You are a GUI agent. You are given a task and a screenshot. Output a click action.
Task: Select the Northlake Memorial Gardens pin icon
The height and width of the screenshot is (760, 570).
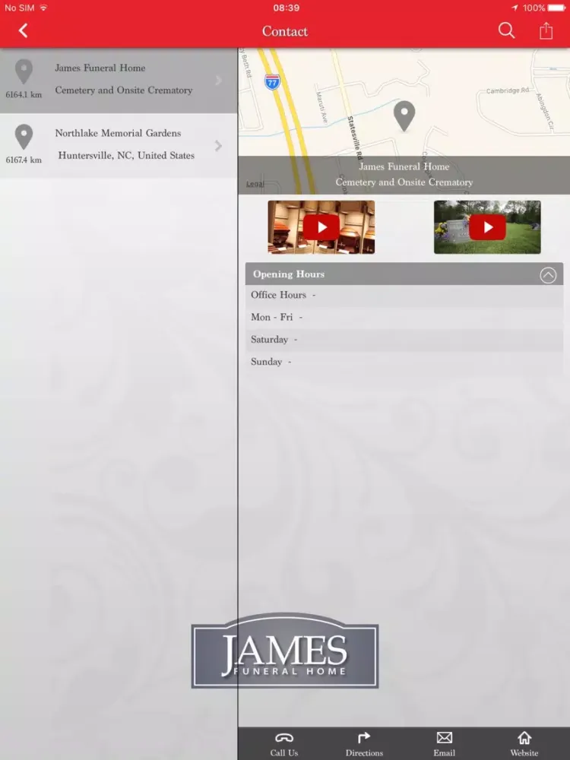24,137
